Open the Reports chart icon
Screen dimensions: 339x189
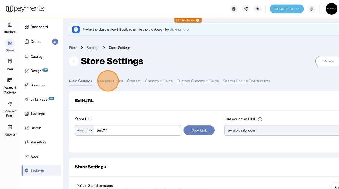pos(10,127)
